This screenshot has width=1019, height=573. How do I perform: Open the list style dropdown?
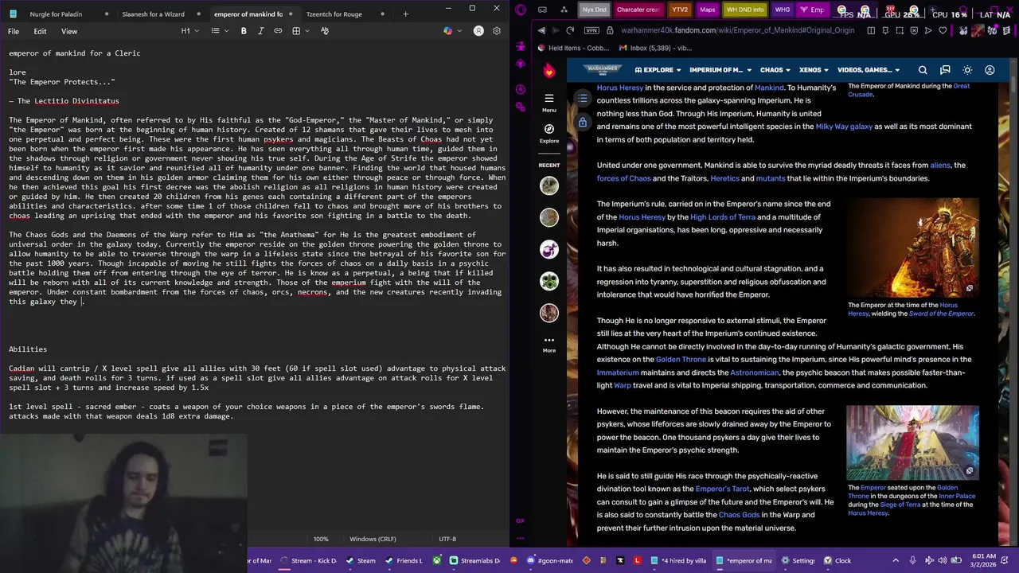click(218, 31)
